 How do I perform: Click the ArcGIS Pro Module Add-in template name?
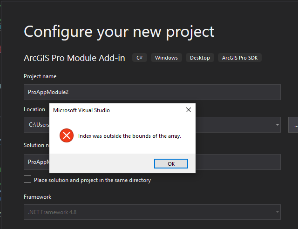click(74, 58)
